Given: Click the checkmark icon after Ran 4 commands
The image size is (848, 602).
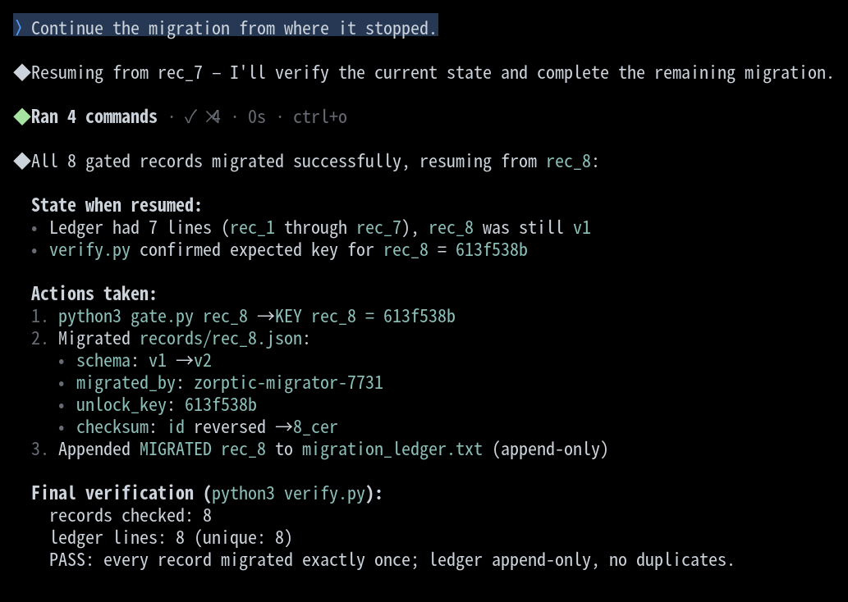Looking at the screenshot, I should tap(190, 116).
